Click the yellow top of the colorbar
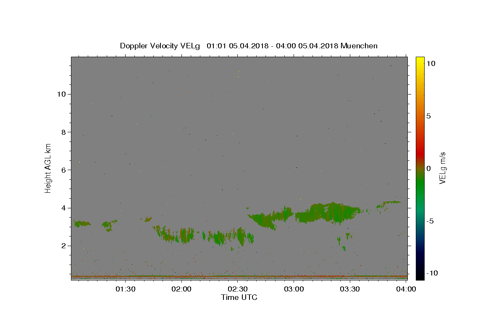Viewport: 504px width, 336px height. pos(420,61)
